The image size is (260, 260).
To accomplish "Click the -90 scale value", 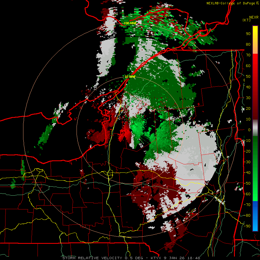I will pyautogui.click(x=247, y=226).
